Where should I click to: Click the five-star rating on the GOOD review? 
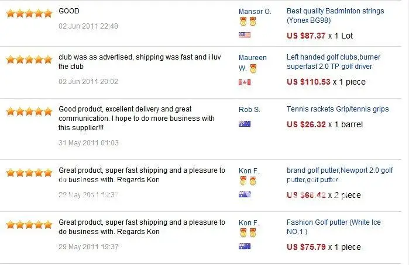[29, 13]
